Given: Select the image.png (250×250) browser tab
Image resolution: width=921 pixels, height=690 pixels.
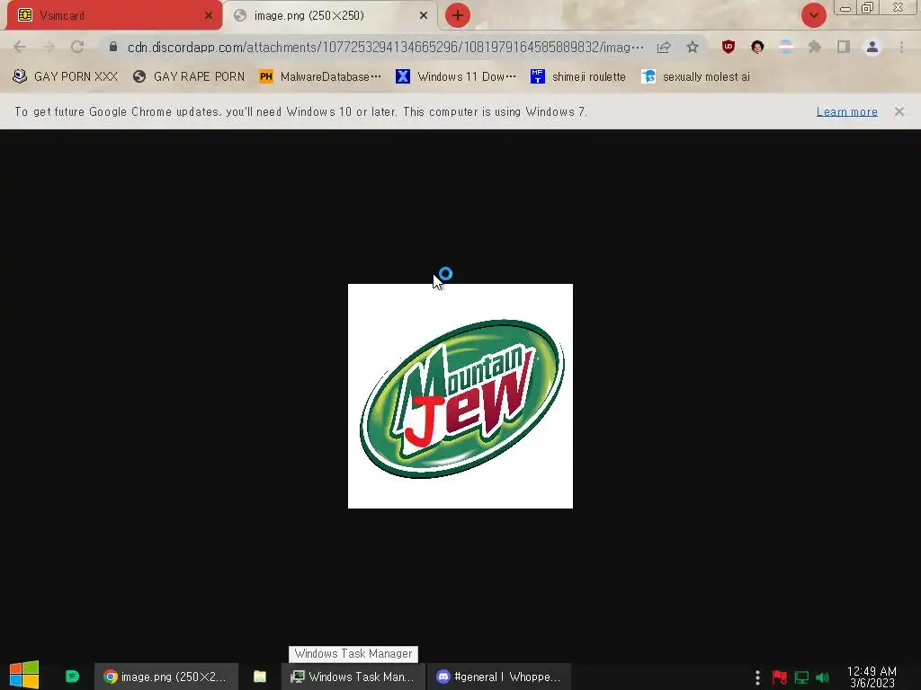Looking at the screenshot, I should 331,15.
